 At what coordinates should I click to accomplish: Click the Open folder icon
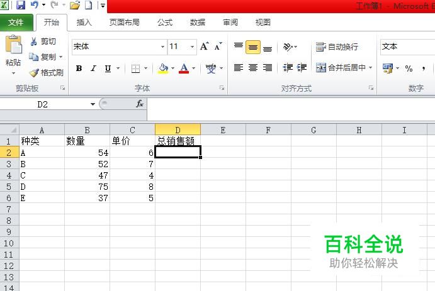75,5
